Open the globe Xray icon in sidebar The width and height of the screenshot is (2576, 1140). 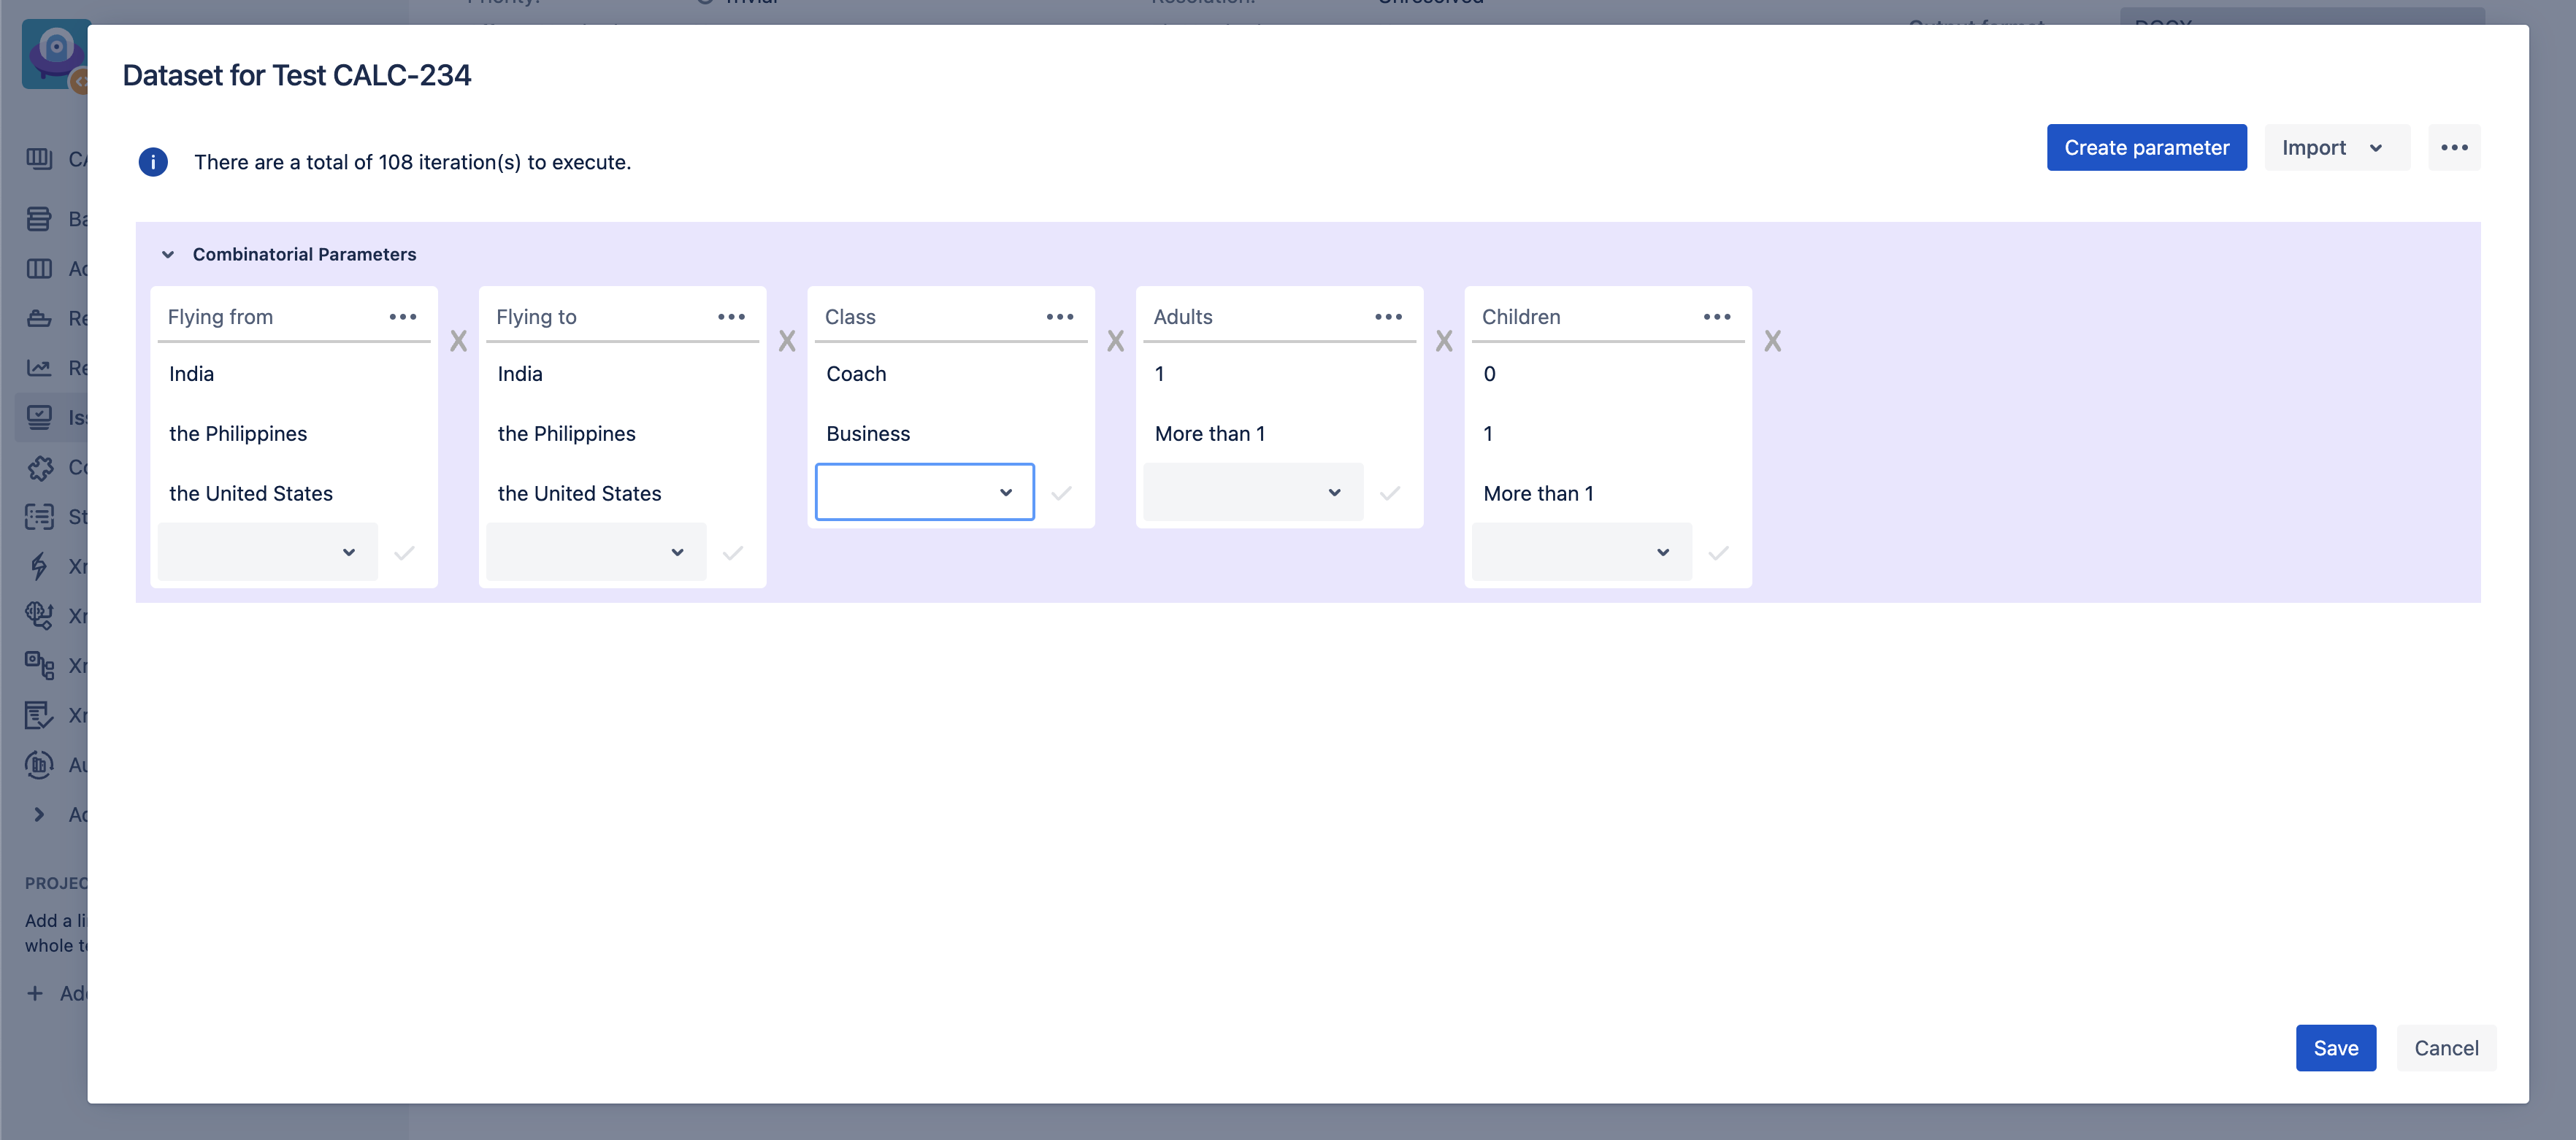39,615
